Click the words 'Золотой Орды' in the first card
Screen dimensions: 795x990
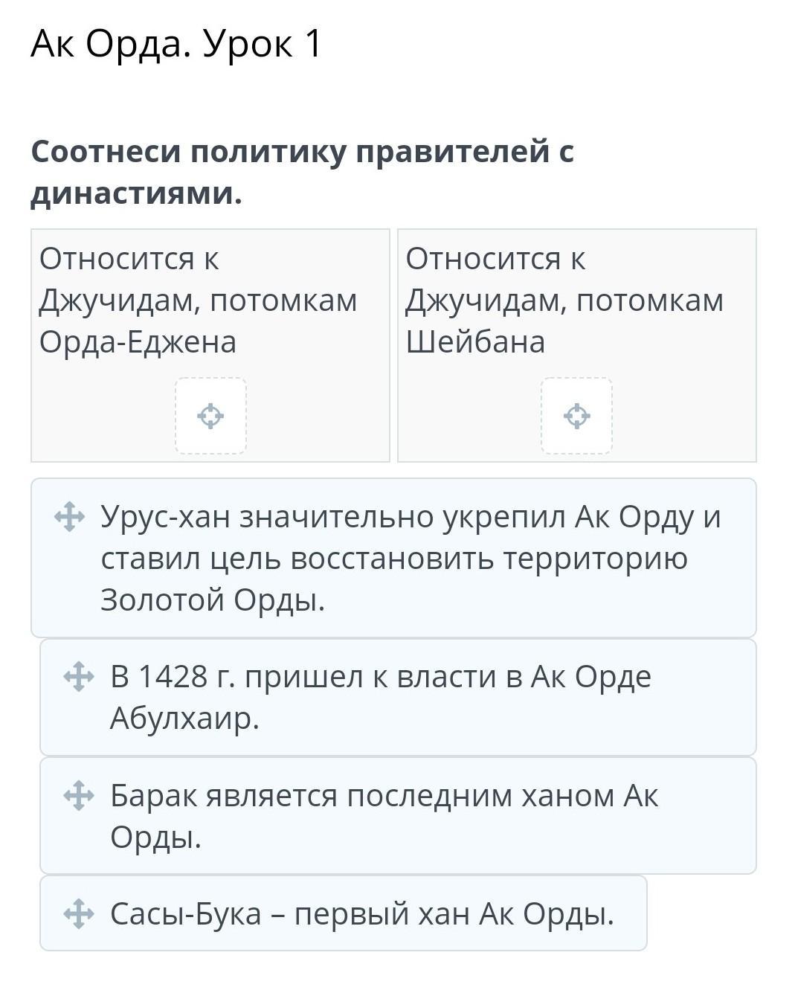pyautogui.click(x=213, y=600)
